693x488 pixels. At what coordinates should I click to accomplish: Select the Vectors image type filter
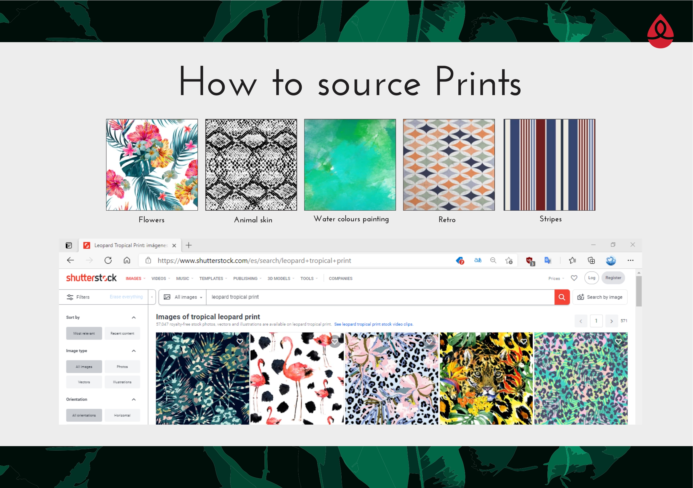coord(84,382)
